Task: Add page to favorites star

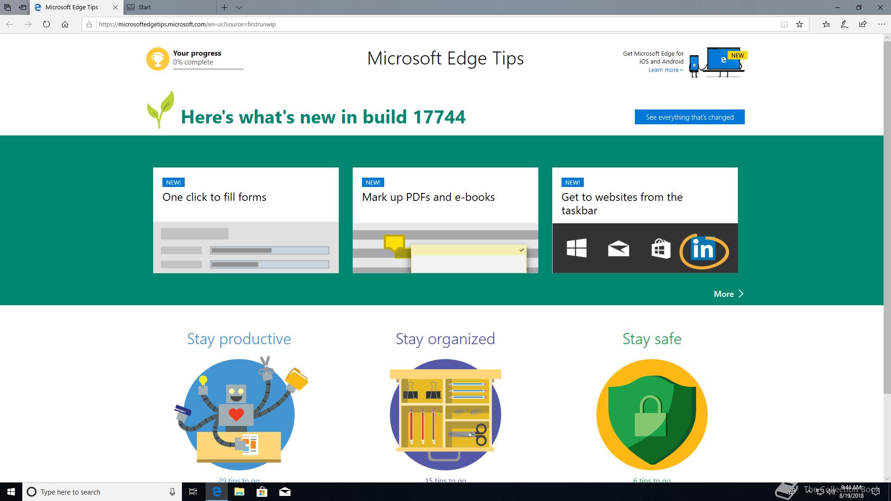Action: (800, 25)
